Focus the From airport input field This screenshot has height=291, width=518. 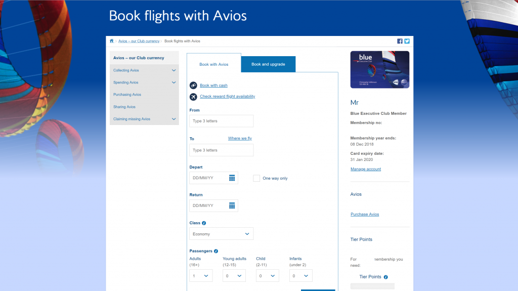point(222,121)
